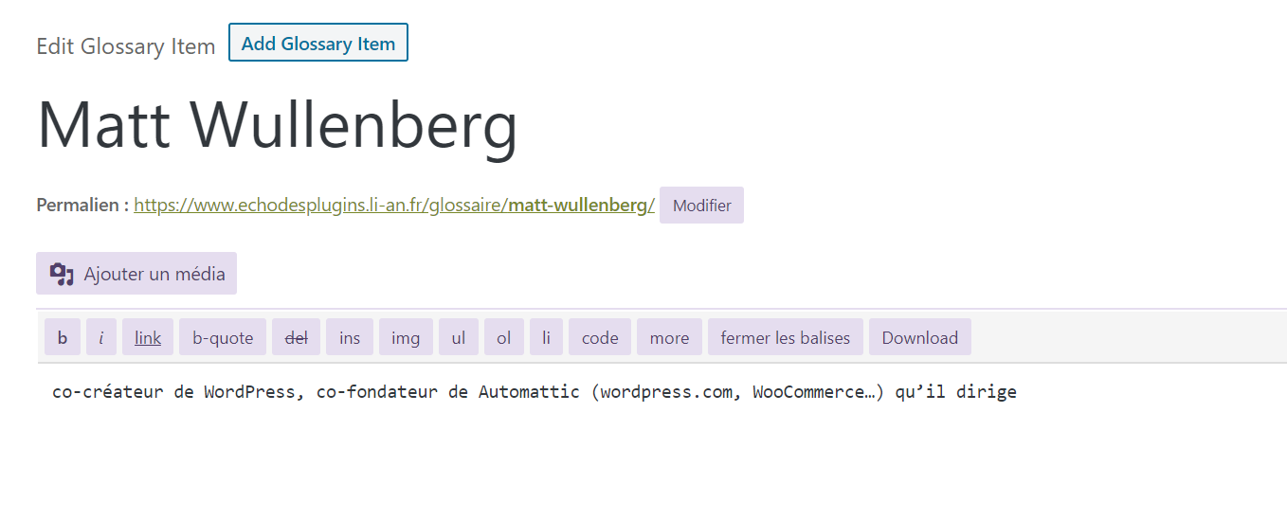Click inside the text editor content area
The height and width of the screenshot is (520, 1287).
tap(662, 441)
